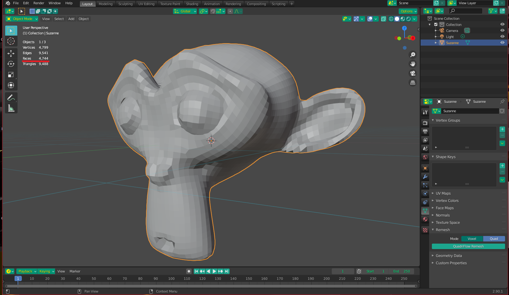Activate the Select Box tool
This screenshot has height=295, width=509.
coord(11,31)
